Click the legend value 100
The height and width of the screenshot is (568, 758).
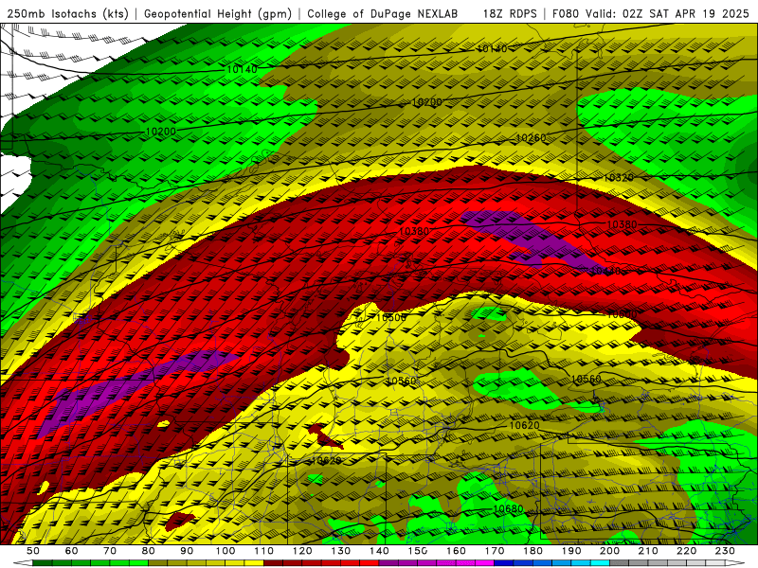[x=226, y=551]
